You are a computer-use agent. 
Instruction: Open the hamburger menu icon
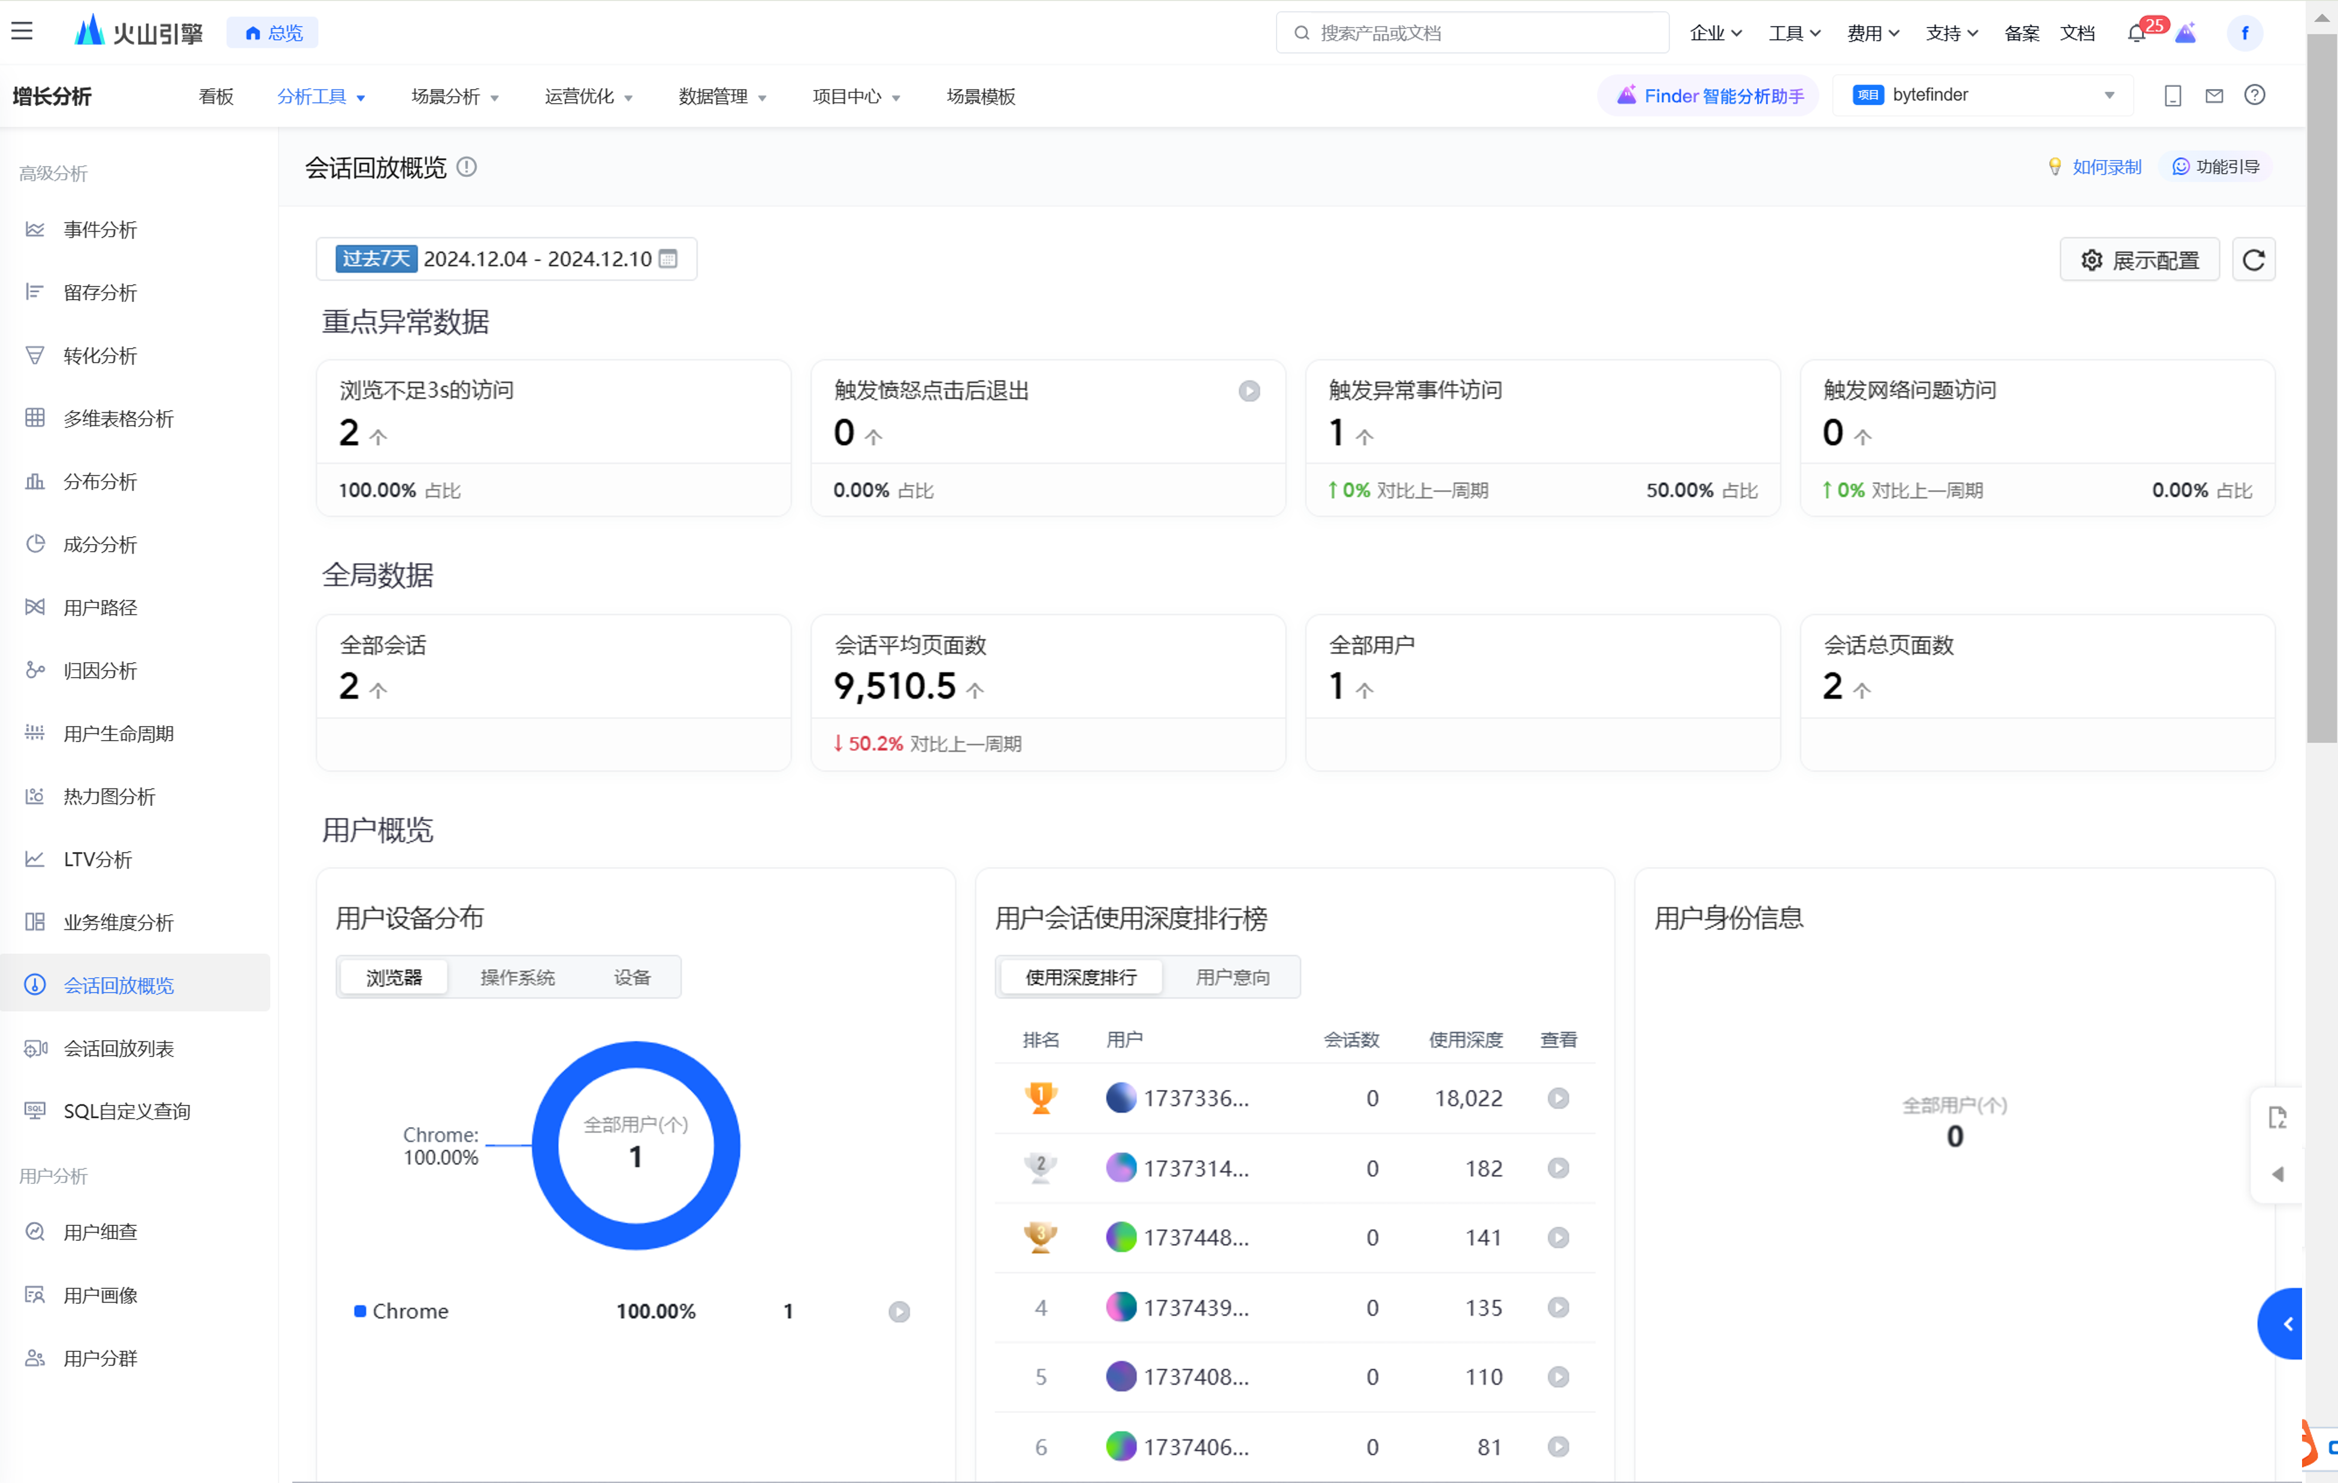pyautogui.click(x=22, y=31)
